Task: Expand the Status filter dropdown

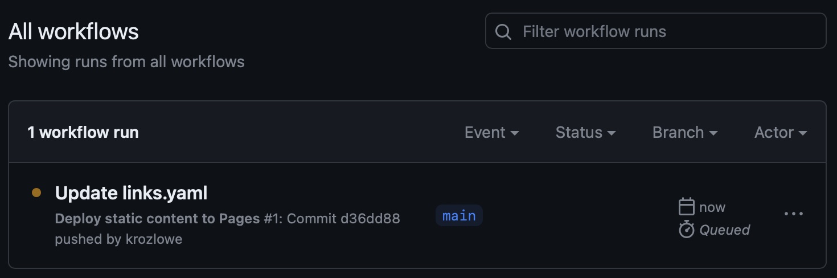Action: (x=585, y=133)
